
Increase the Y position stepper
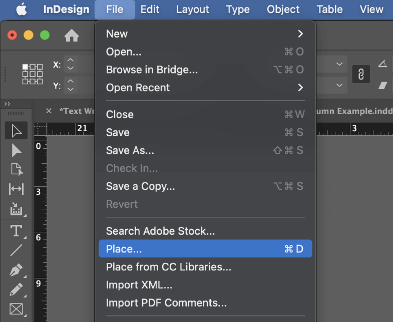coord(71,81)
